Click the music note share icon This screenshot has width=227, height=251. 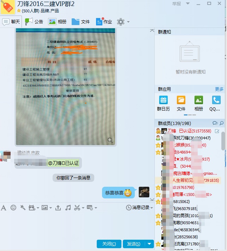68,208
